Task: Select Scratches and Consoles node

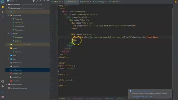Action: [x=18, y=88]
